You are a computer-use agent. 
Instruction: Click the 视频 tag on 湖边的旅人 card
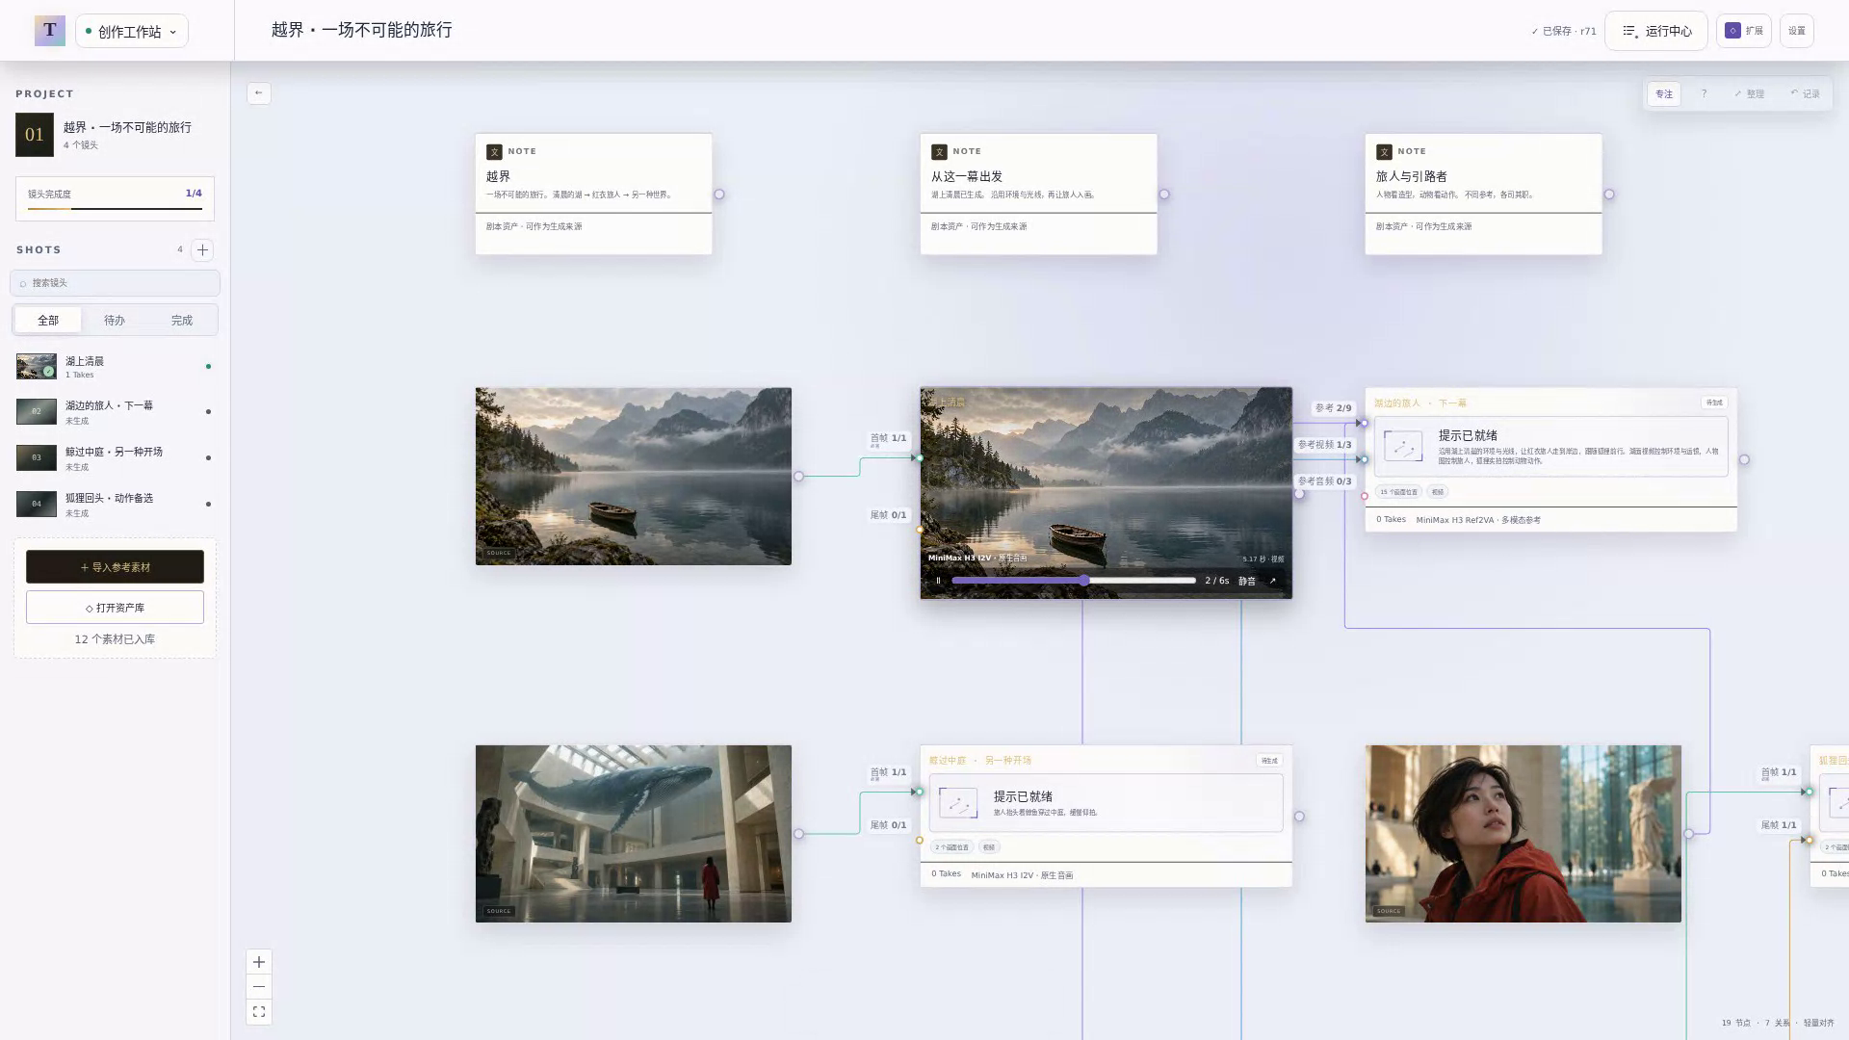(1438, 492)
